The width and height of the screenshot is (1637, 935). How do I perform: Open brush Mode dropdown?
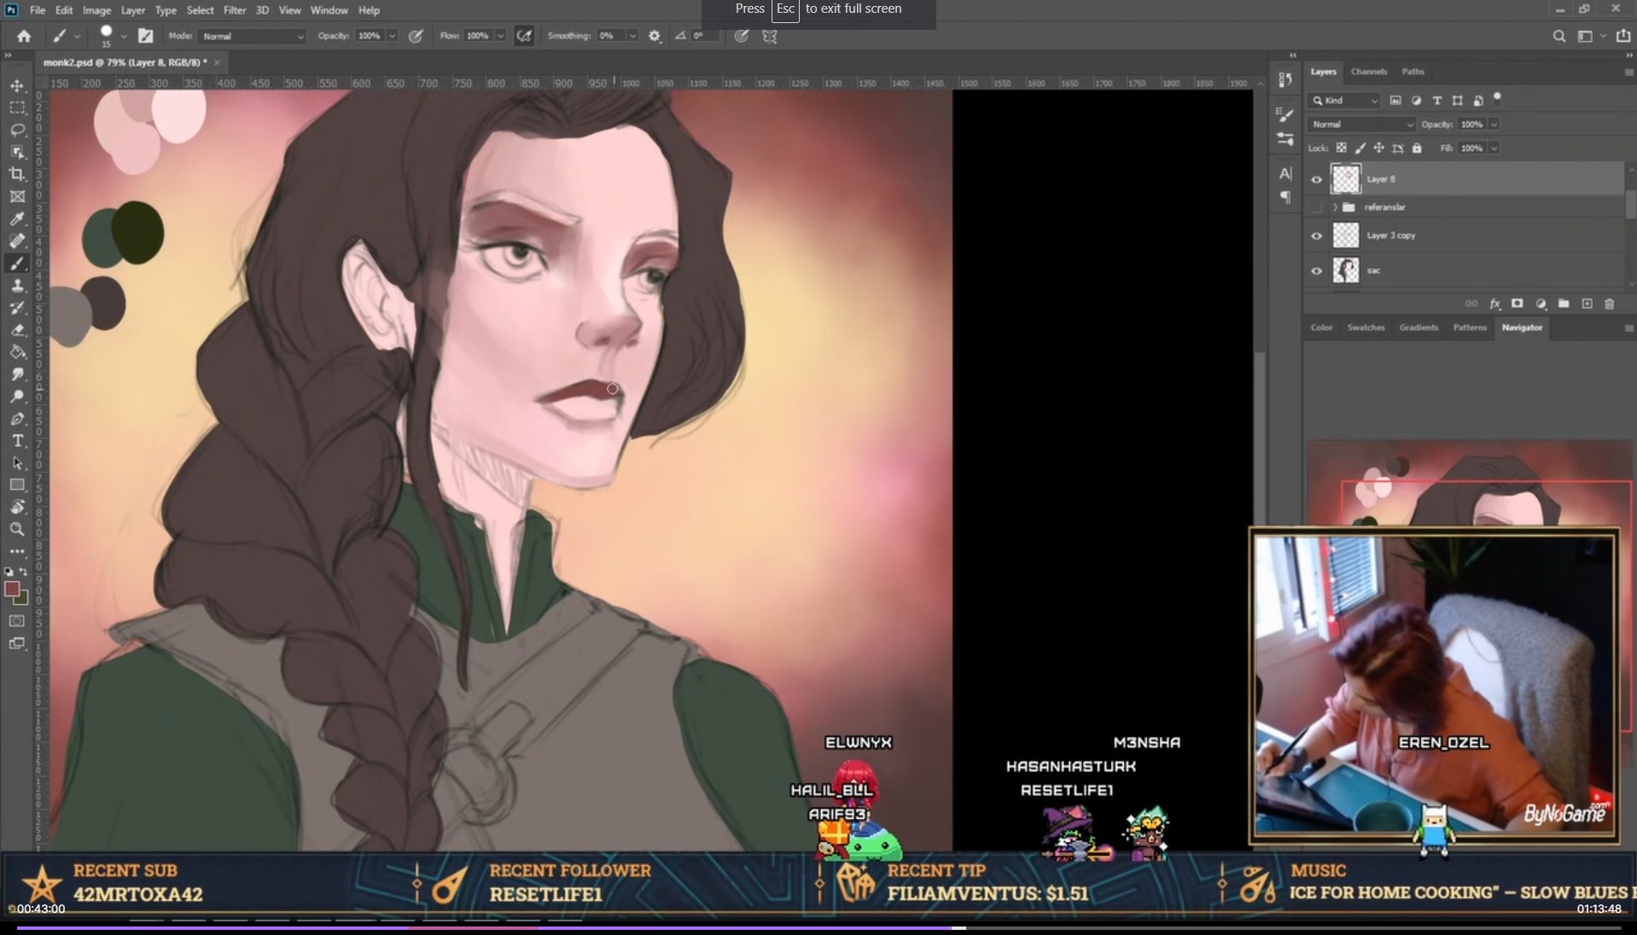click(x=252, y=36)
